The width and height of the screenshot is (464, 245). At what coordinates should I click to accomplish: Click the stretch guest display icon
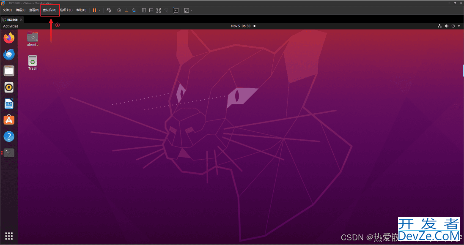[x=187, y=10]
